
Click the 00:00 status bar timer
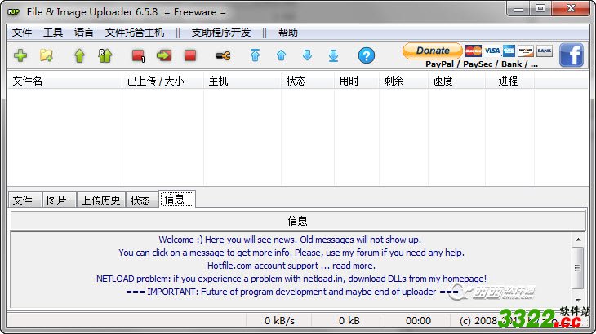418,321
